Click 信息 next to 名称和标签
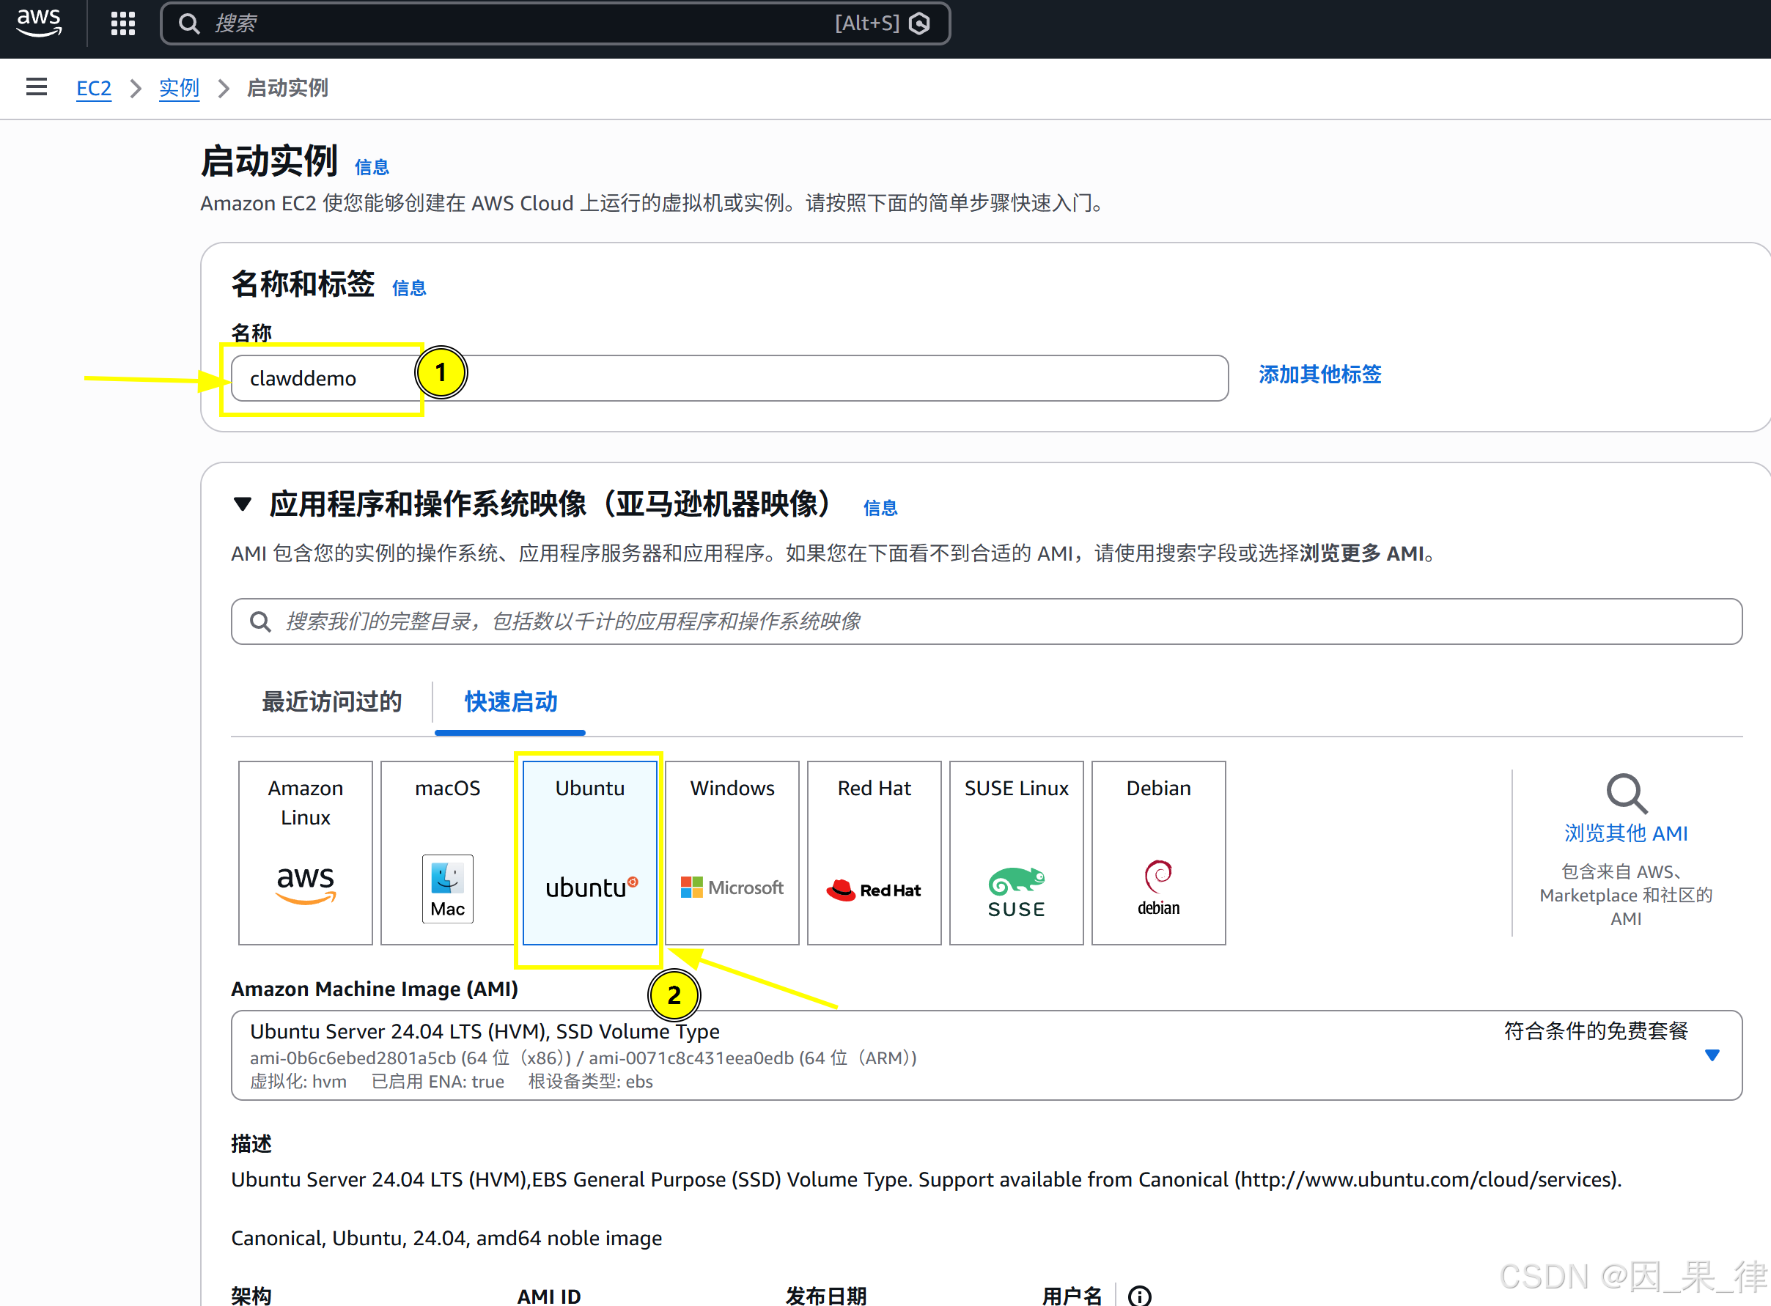Viewport: 1771px width, 1306px height. tap(409, 288)
